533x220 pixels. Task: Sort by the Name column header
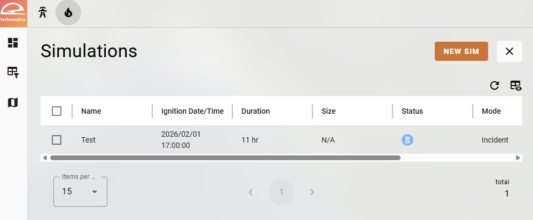[x=91, y=111]
